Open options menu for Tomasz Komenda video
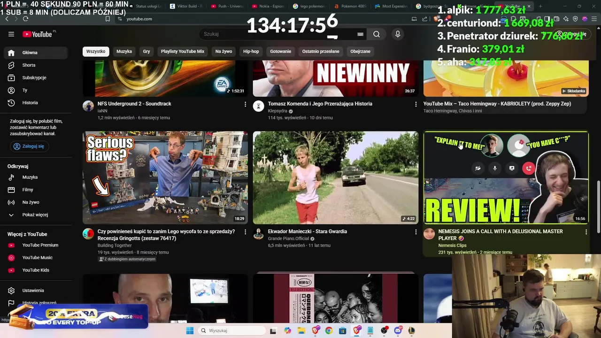 pos(416,104)
